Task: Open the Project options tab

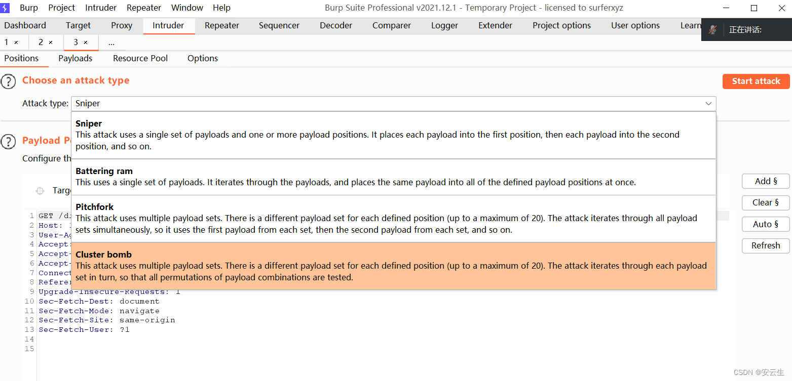Action: 562,25
